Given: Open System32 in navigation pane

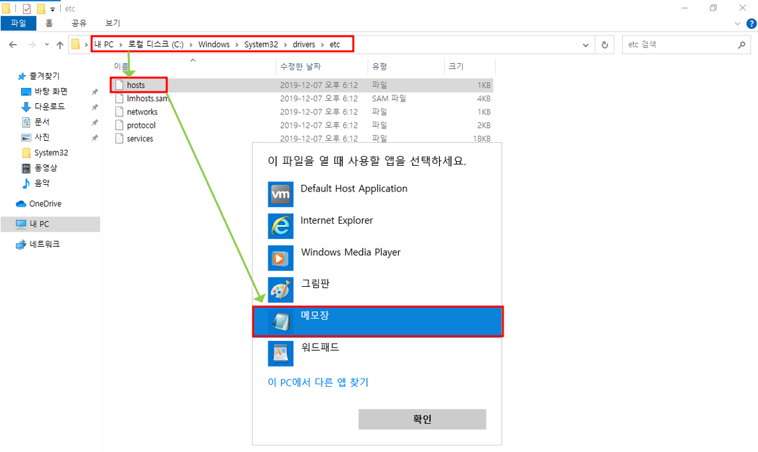Looking at the screenshot, I should coord(45,153).
